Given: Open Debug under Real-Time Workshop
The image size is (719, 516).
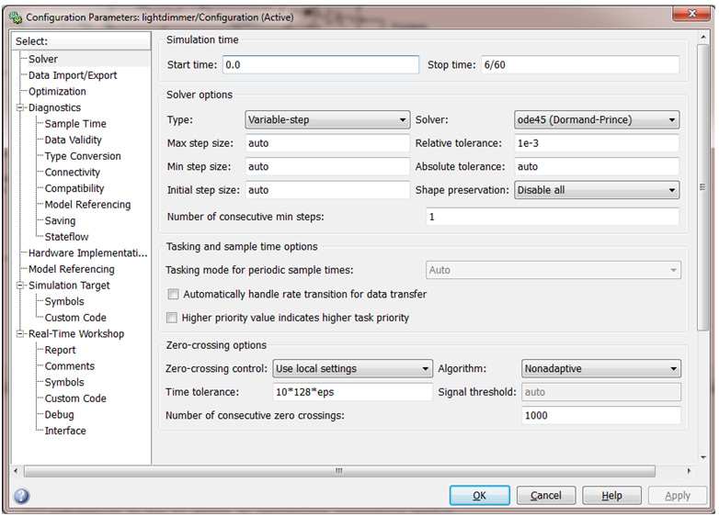Looking at the screenshot, I should pos(59,415).
